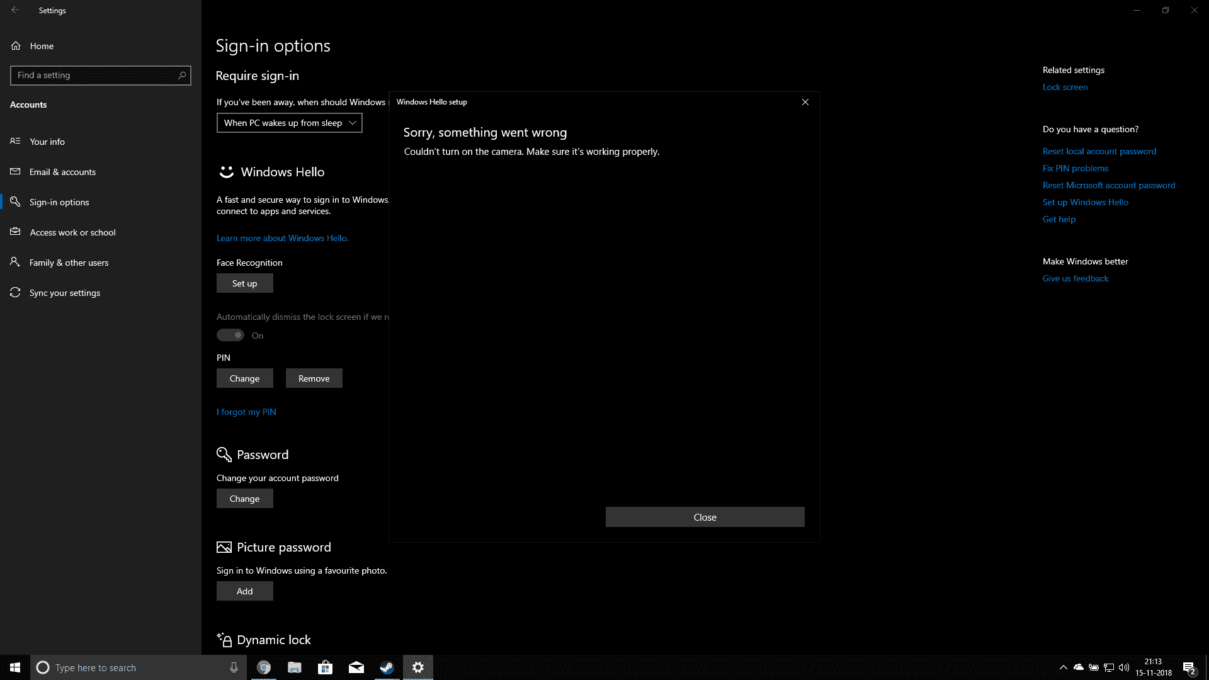Open I forgot my PIN link
The height and width of the screenshot is (680, 1209).
tap(246, 412)
